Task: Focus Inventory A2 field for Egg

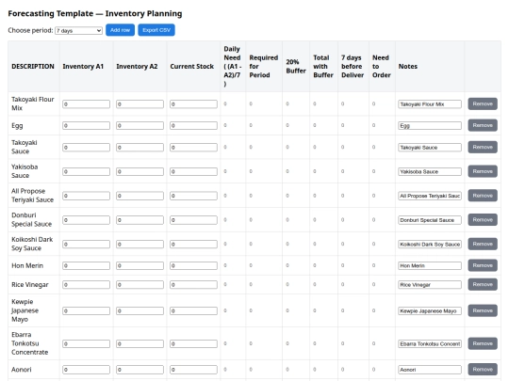Action: [x=140, y=125]
